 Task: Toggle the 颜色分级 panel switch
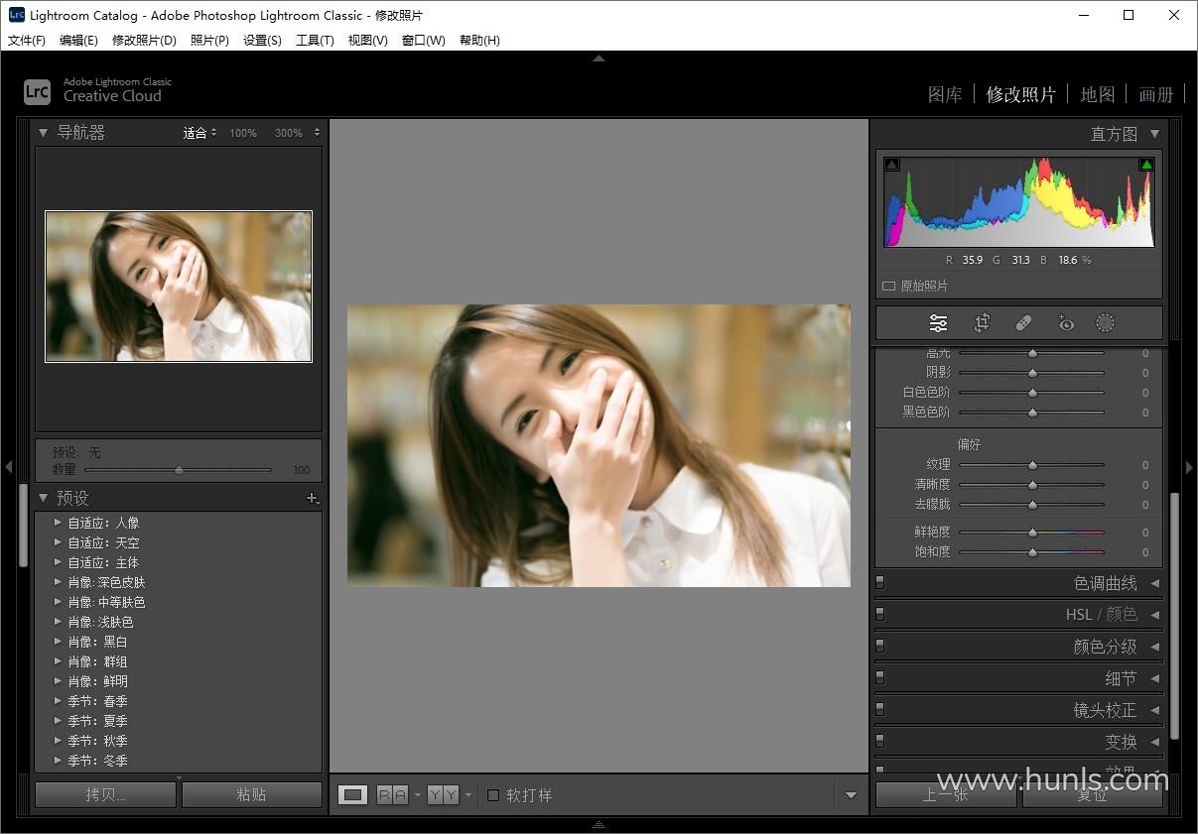click(879, 646)
